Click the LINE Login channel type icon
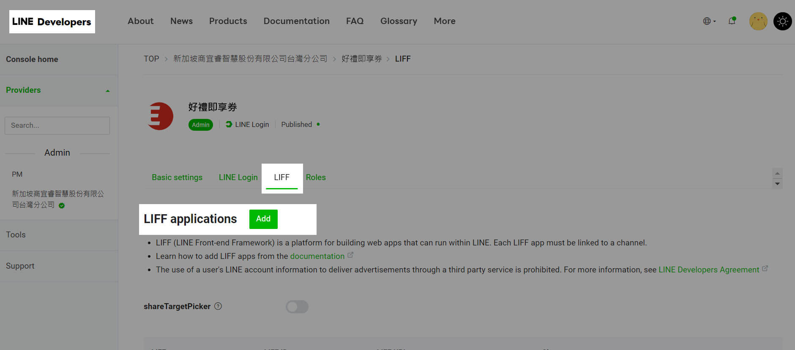Screen dimensions: 795x350 click(x=229, y=124)
